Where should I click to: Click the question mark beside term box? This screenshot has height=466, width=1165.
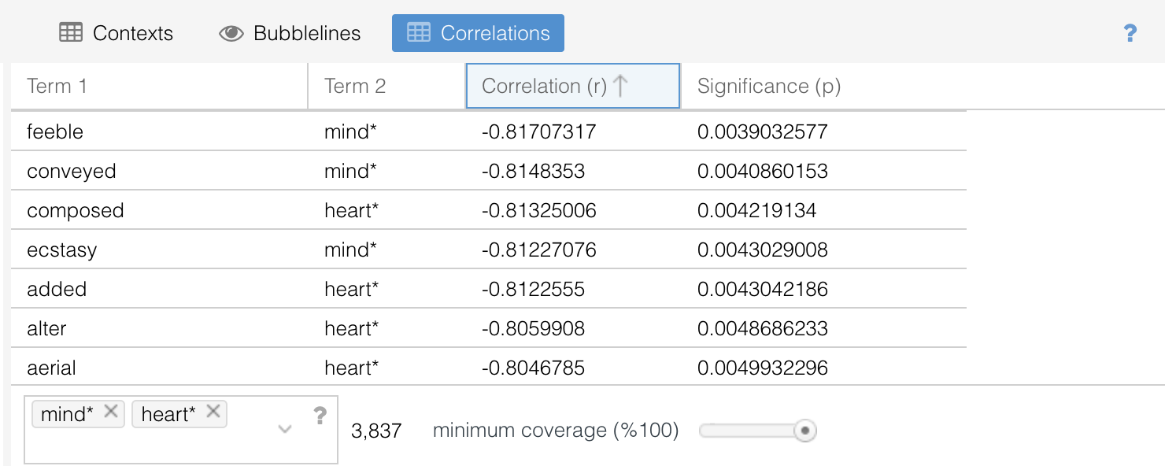coord(320,416)
